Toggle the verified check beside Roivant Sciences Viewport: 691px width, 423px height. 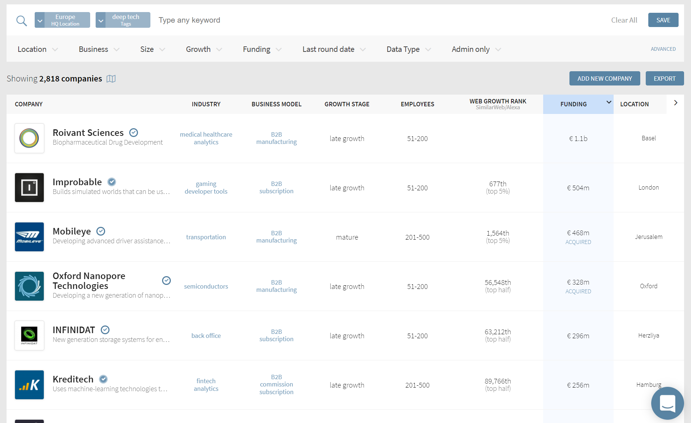coord(134,133)
